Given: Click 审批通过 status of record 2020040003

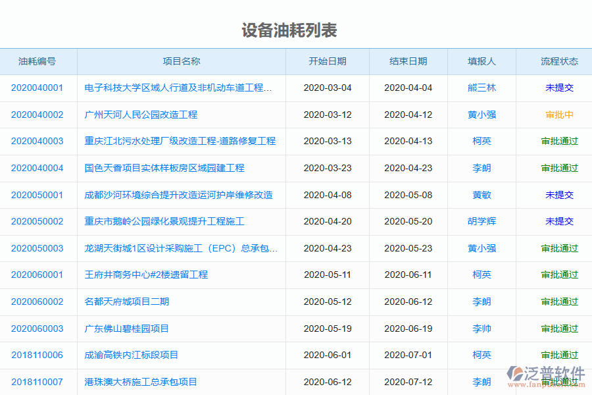Looking at the screenshot, I should click(560, 141).
